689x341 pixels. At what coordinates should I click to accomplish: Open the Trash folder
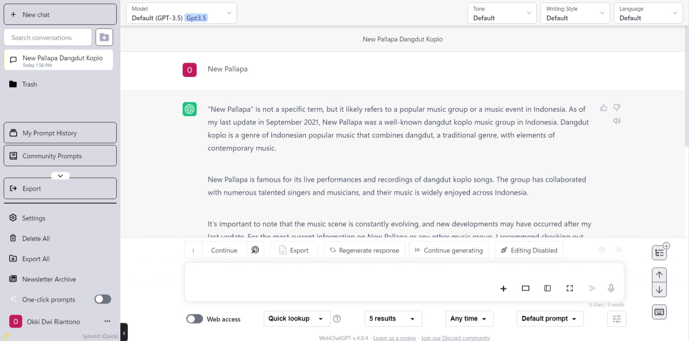58,84
